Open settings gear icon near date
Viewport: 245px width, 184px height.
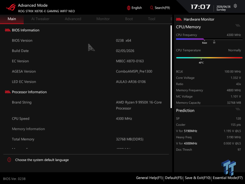235,6
